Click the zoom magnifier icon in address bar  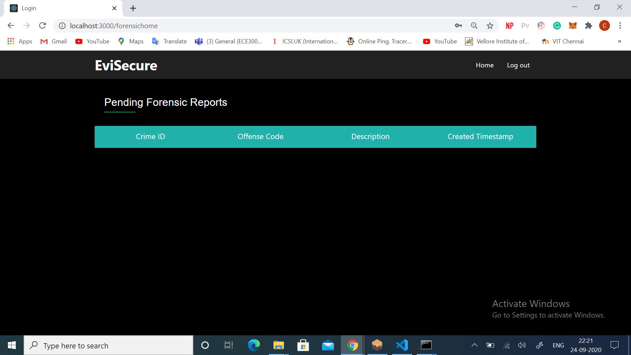click(474, 26)
